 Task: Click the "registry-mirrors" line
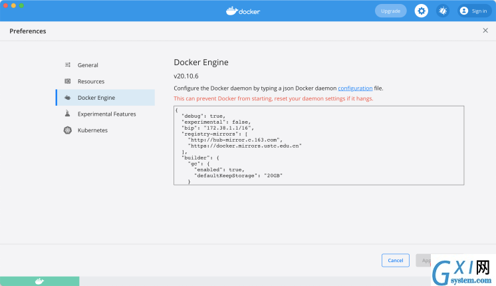point(215,134)
